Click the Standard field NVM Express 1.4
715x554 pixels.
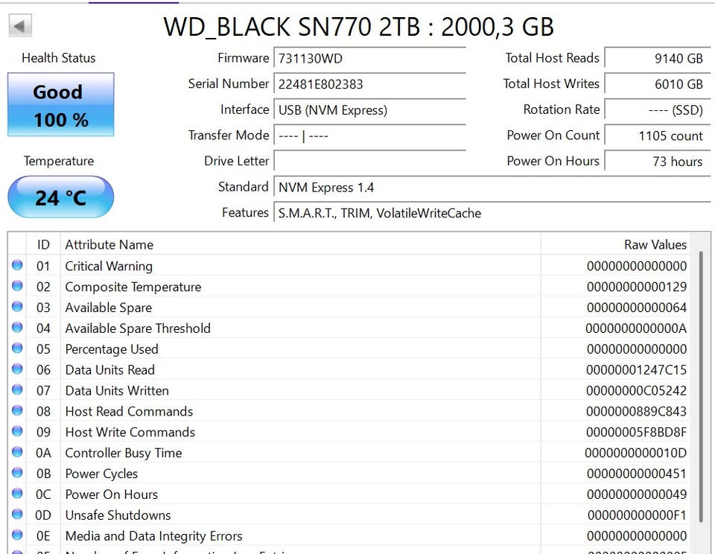(492, 187)
